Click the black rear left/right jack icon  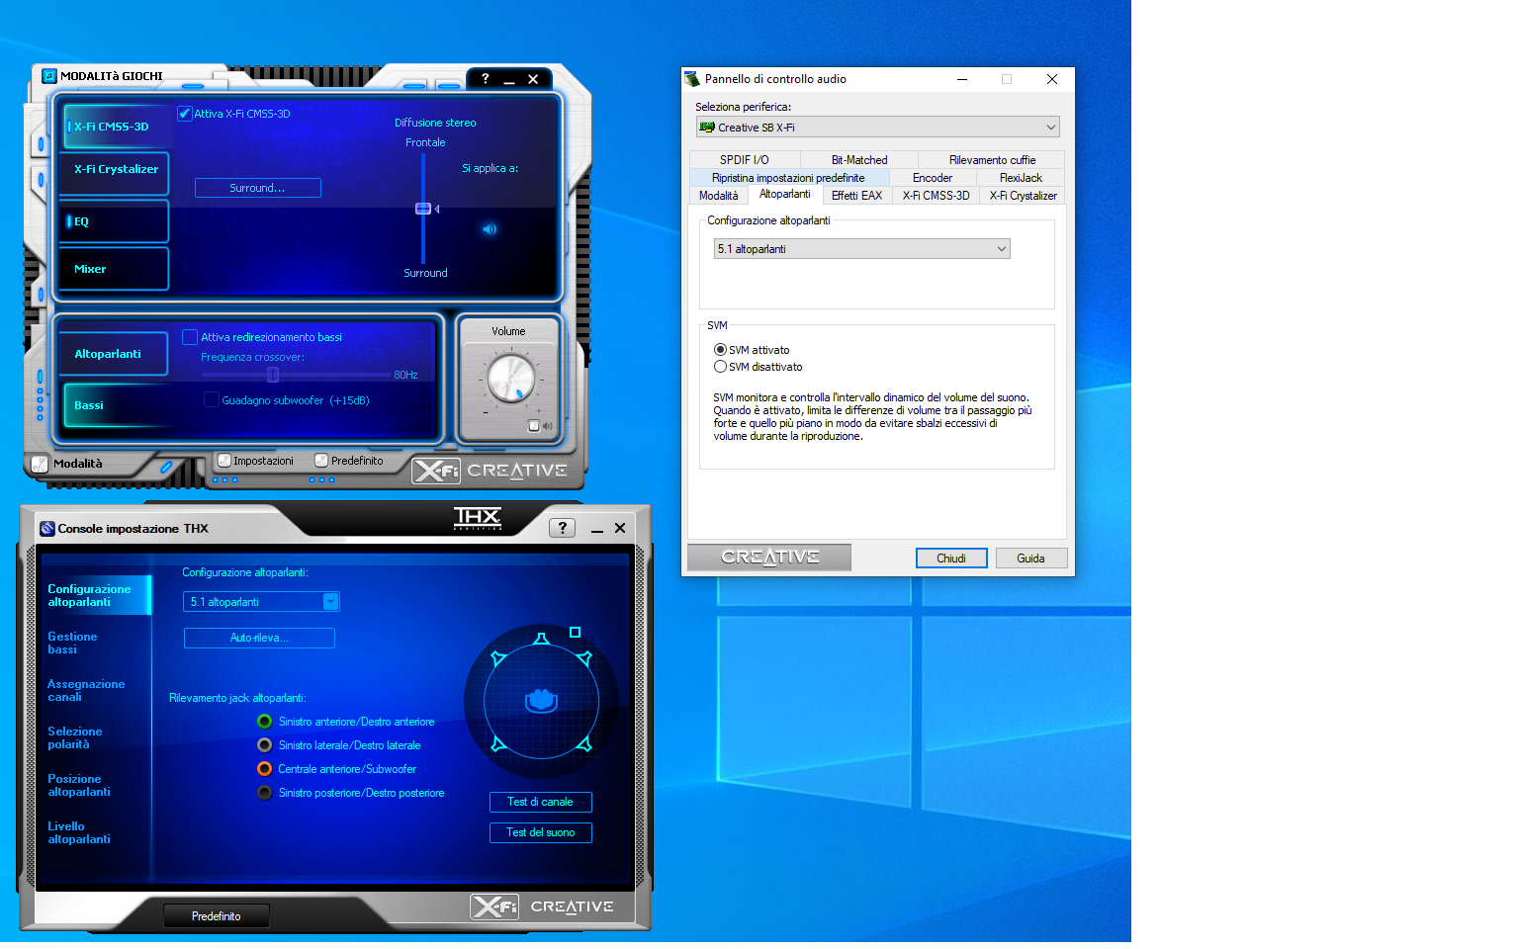[x=264, y=793]
